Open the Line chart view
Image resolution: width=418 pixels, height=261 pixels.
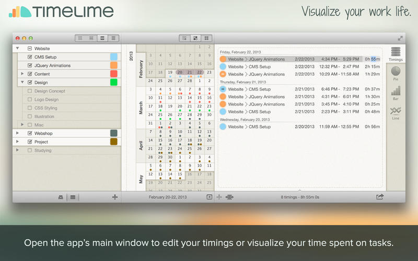(396, 113)
